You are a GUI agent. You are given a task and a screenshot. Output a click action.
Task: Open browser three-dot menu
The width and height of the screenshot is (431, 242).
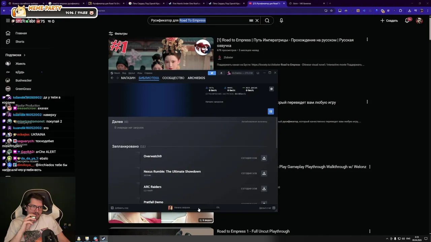428,10
